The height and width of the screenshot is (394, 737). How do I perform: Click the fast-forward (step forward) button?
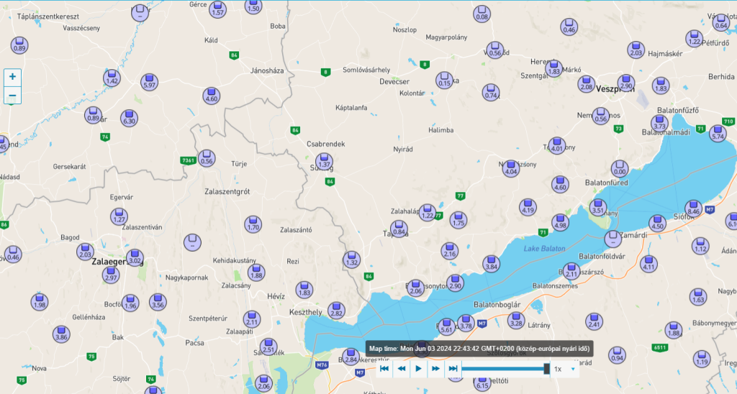(x=435, y=369)
